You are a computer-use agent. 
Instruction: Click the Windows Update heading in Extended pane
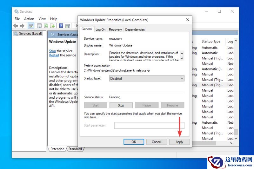tap(63, 42)
